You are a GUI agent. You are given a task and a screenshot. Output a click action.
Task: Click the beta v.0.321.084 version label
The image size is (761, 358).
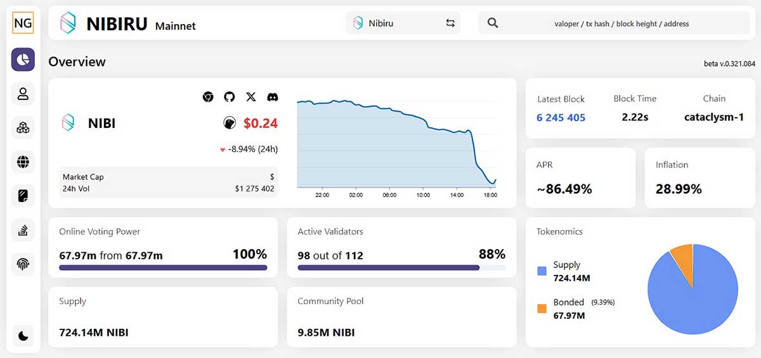click(729, 64)
